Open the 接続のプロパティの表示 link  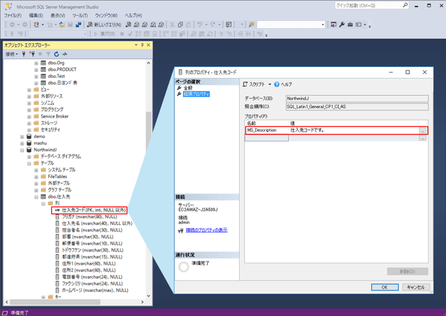point(206,230)
